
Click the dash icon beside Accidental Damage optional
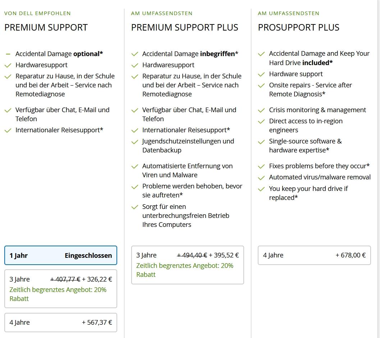8,54
